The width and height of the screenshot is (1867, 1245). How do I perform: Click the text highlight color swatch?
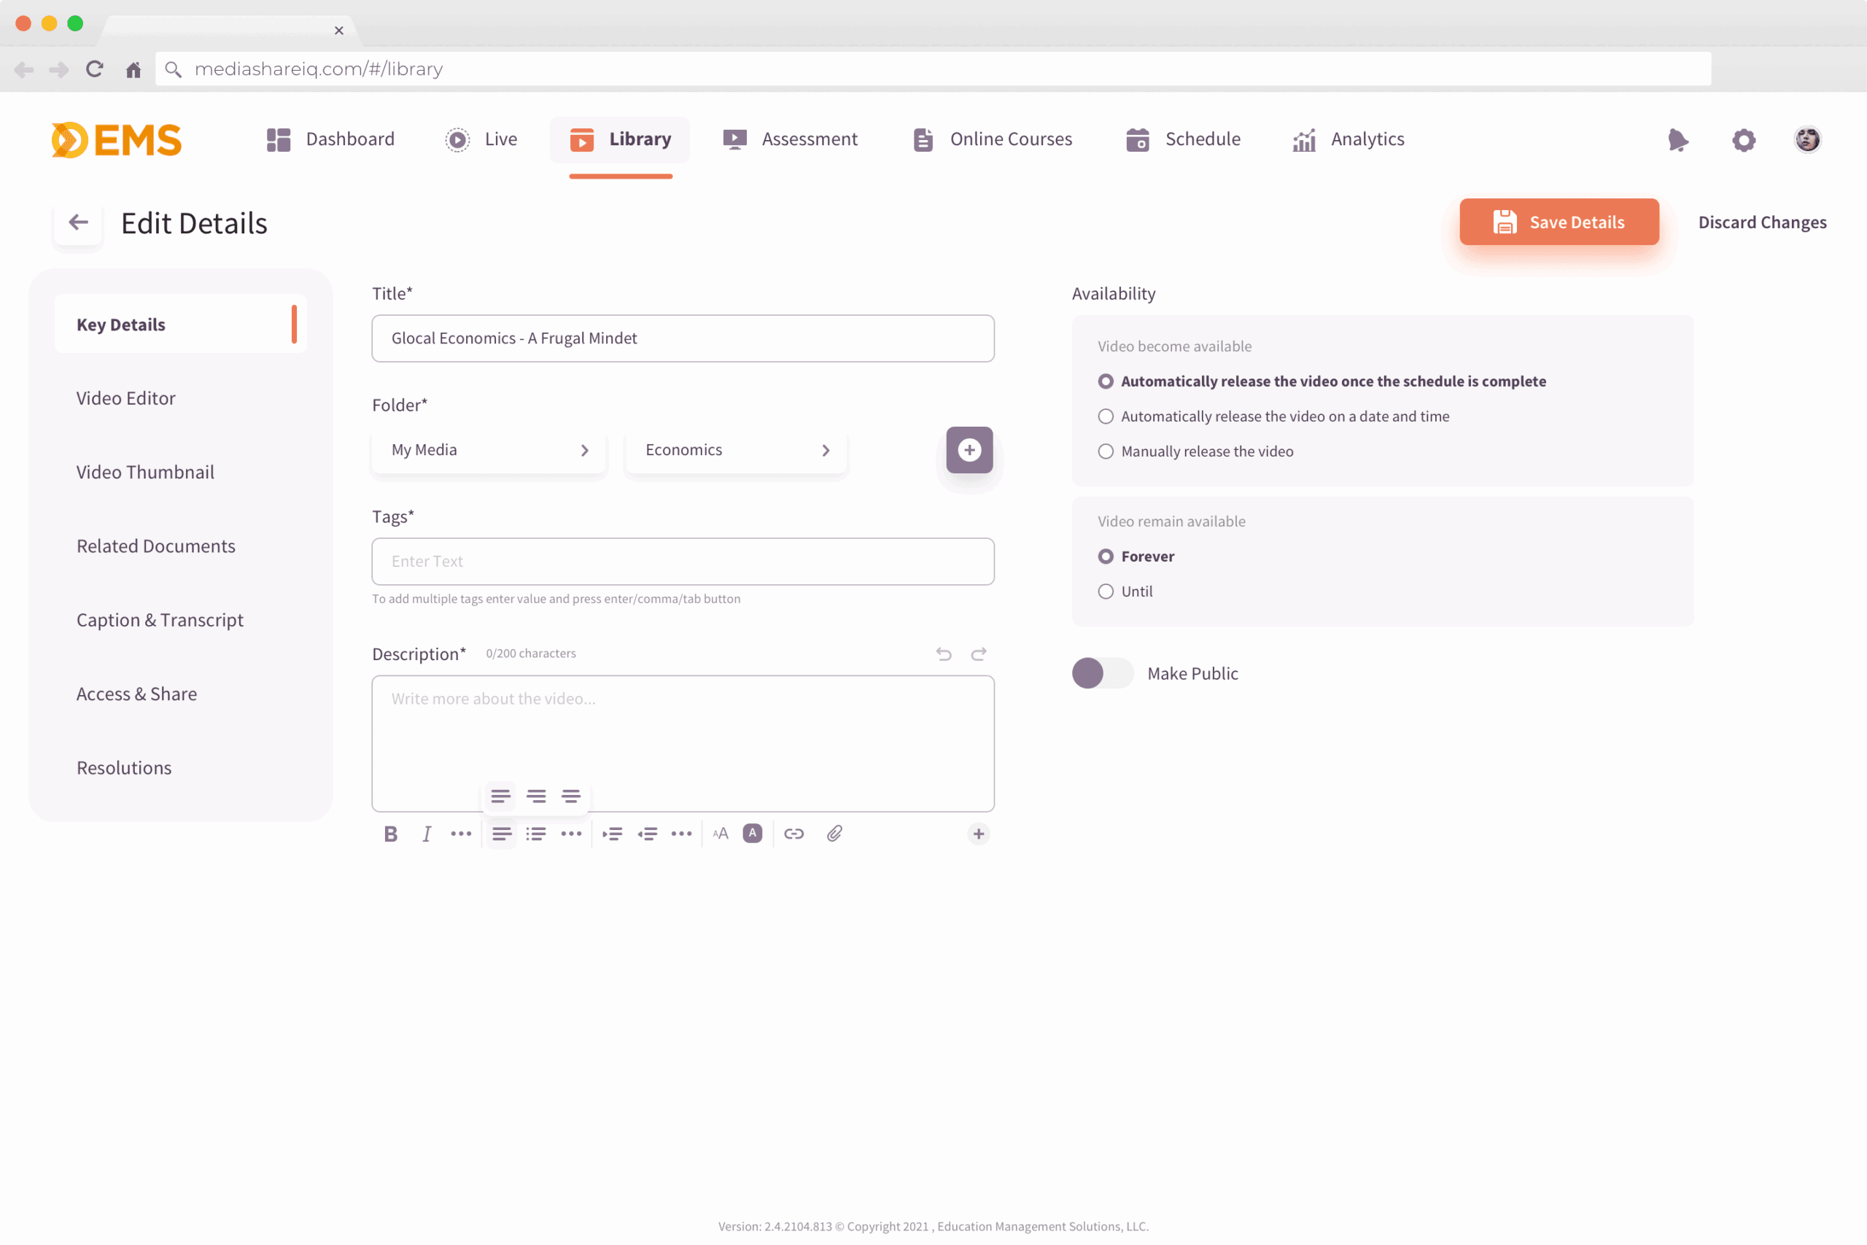[753, 834]
